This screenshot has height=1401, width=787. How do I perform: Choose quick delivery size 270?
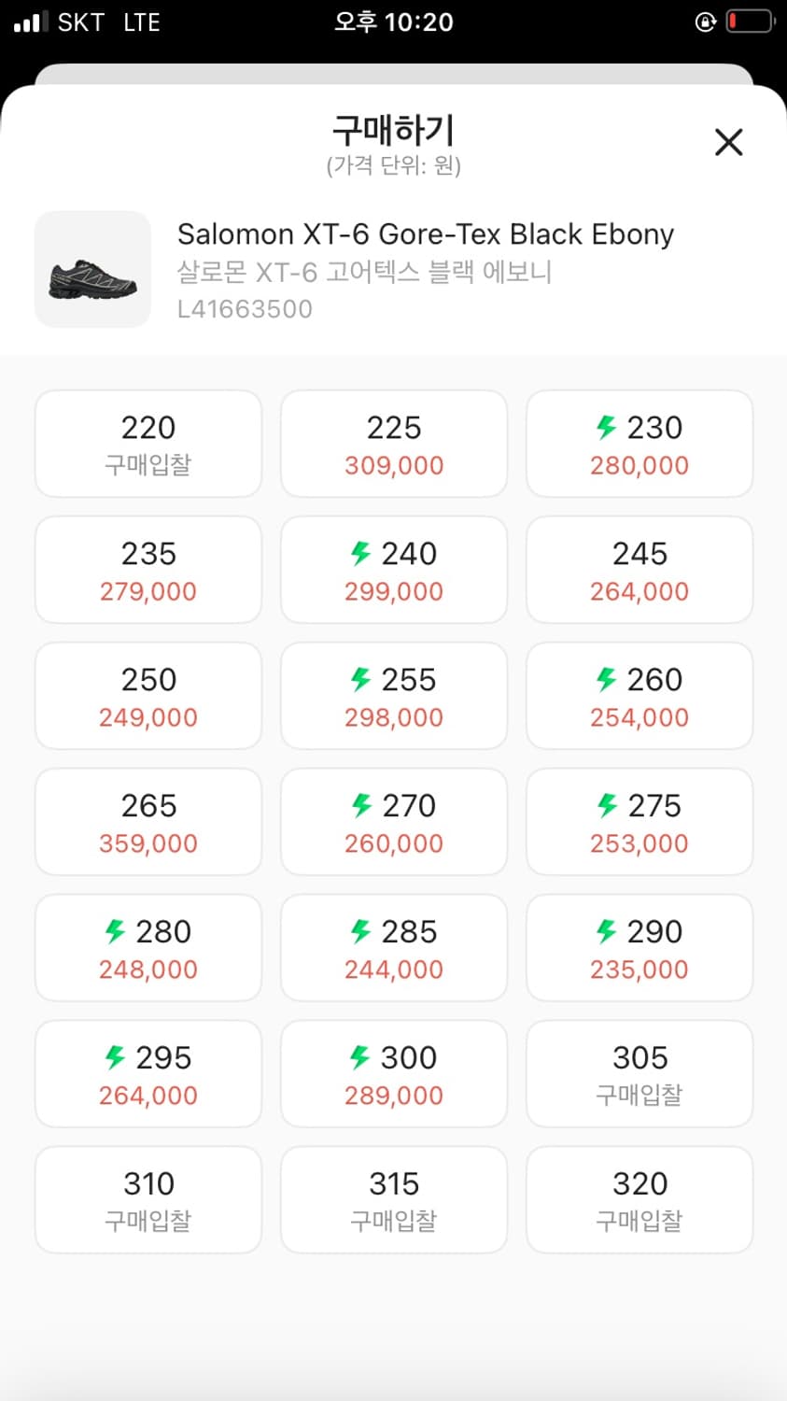394,822
